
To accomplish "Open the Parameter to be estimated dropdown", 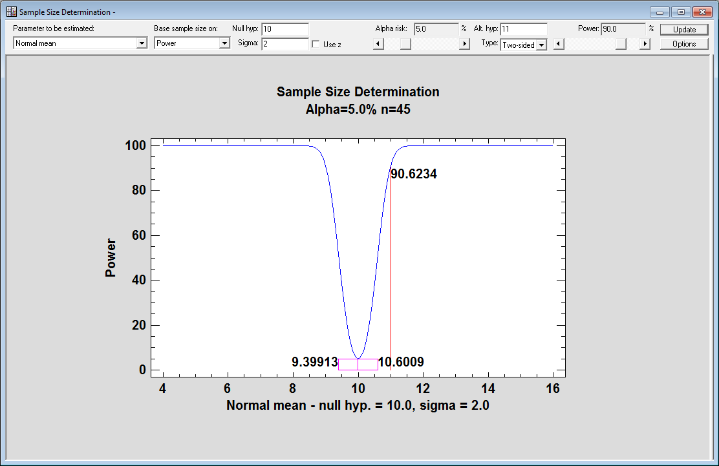I will coord(142,43).
